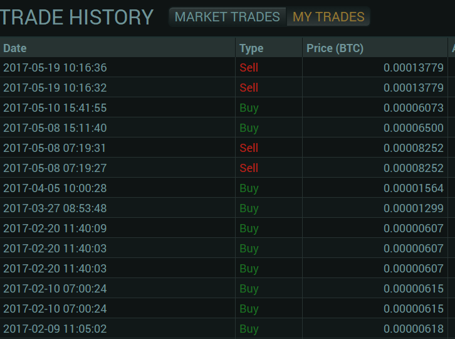
Task: Click the 2017-05-08 07:19:27 trade date
Action: [55, 168]
